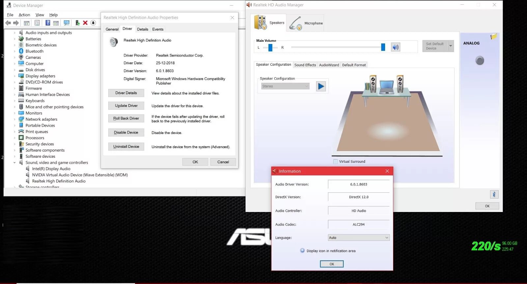Viewport: 527px width, 284px height.
Task: Click the yellow folder connector settings icon
Action: click(x=493, y=36)
